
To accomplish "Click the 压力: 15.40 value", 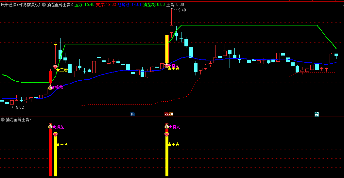I will pos(84,4).
